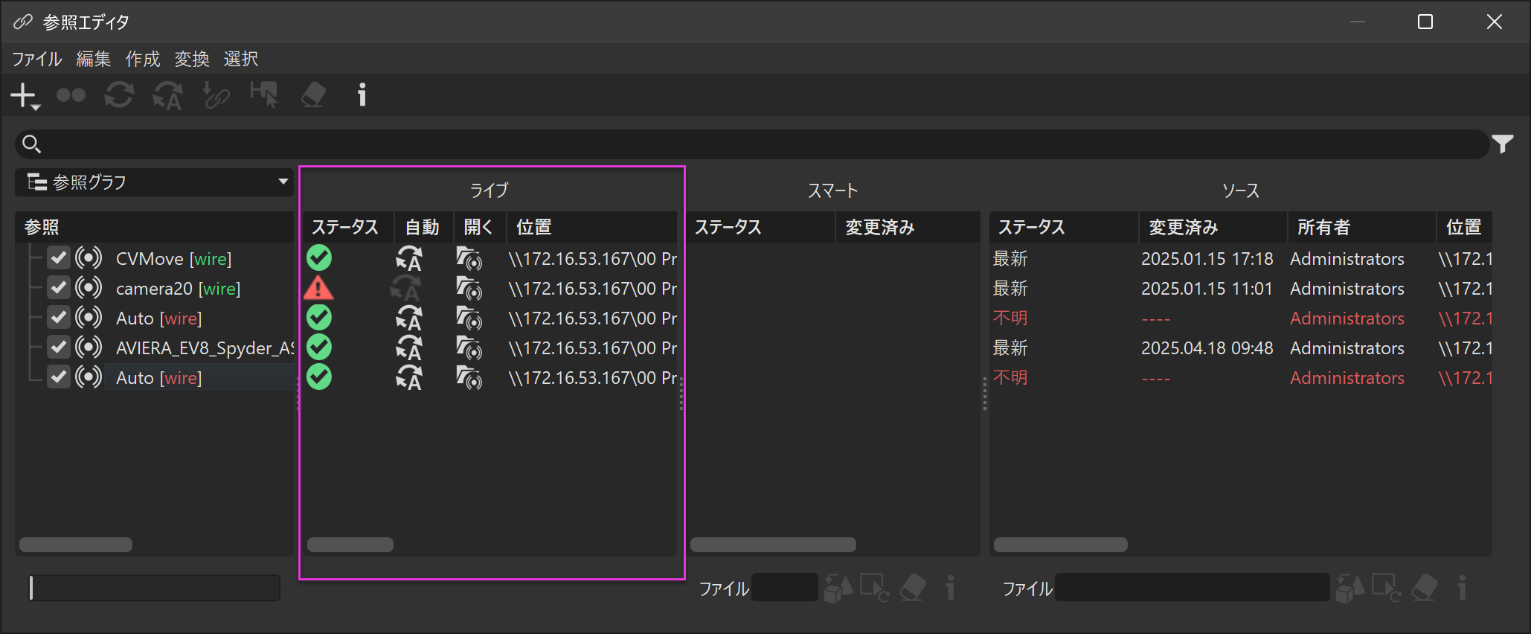
Task: Click the wire icon beside AVIERA_EV8_Spyder
Action: coord(89,348)
